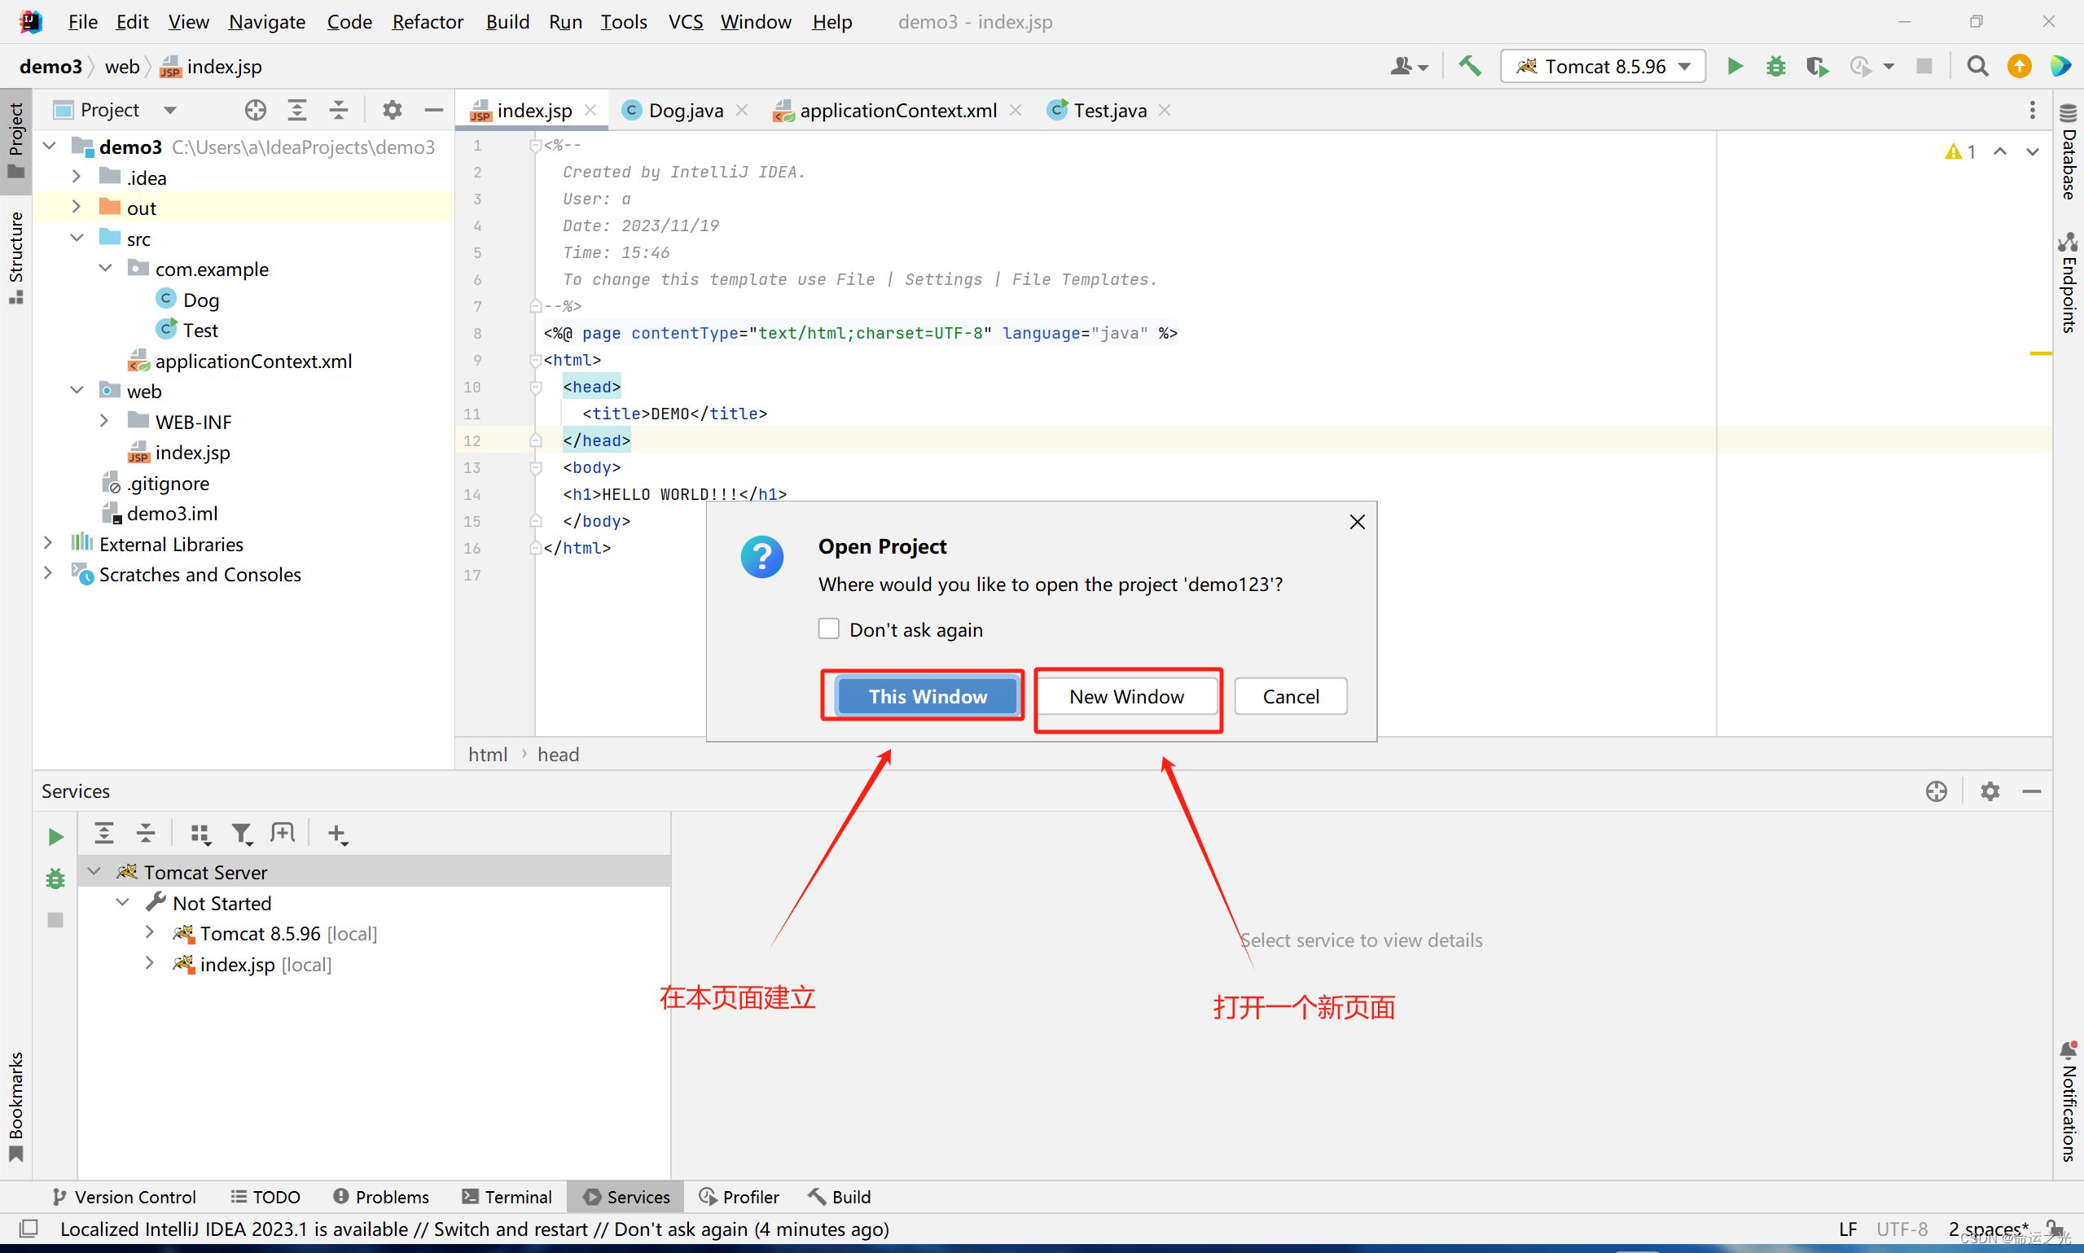Click This Window button in dialog
The image size is (2084, 1253).
tap(924, 696)
